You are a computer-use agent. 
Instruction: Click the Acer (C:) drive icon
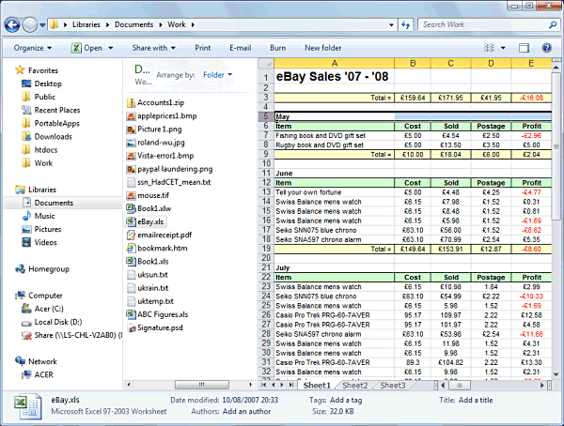26,309
